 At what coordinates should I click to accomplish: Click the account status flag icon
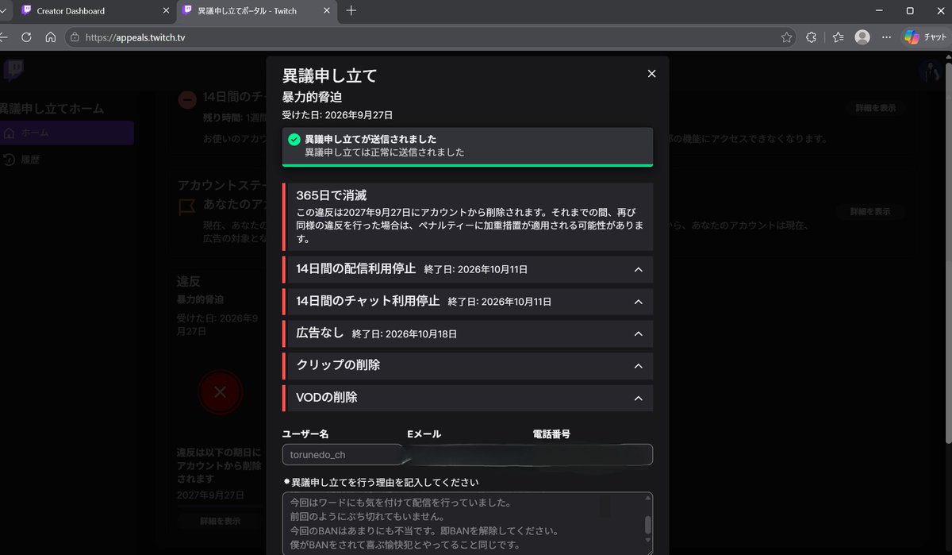tap(186, 206)
